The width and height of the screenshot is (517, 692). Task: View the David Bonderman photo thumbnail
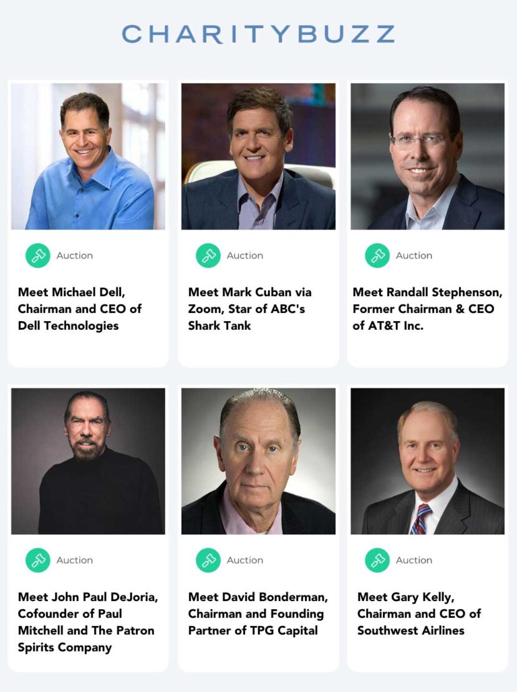[258, 461]
